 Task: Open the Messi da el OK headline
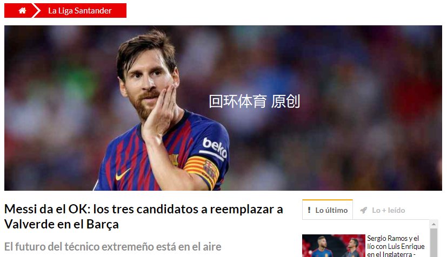pyautogui.click(x=144, y=217)
